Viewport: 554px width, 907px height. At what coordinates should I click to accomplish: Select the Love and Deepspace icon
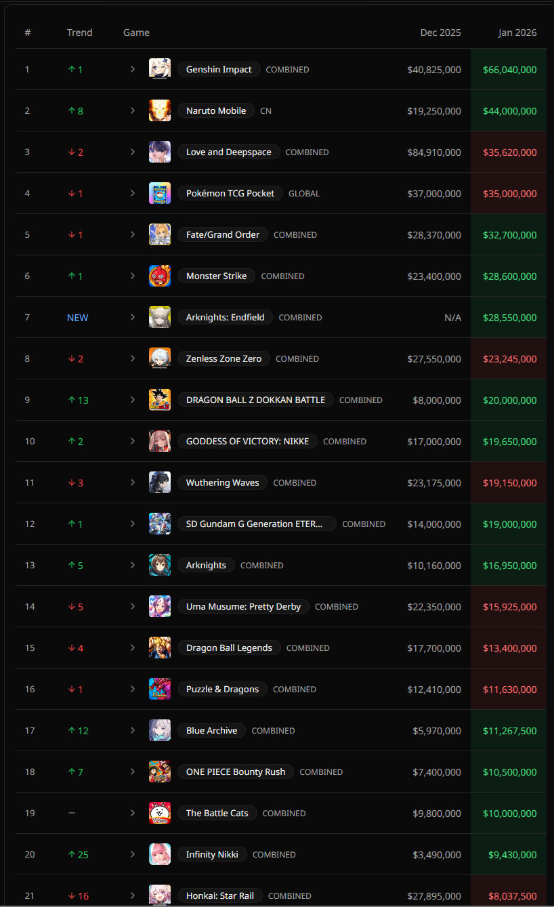tap(160, 152)
